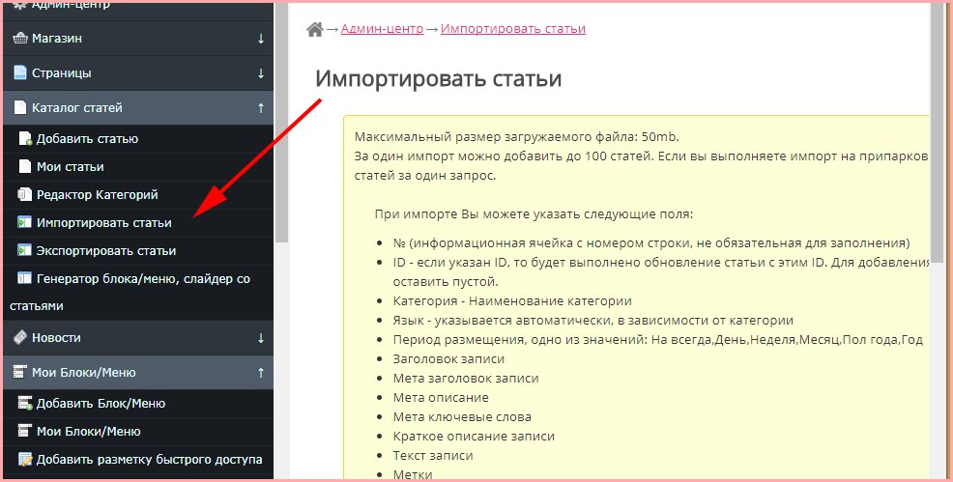953x482 pixels.
Task: Click the Добавить статью icon
Action: click(x=25, y=139)
